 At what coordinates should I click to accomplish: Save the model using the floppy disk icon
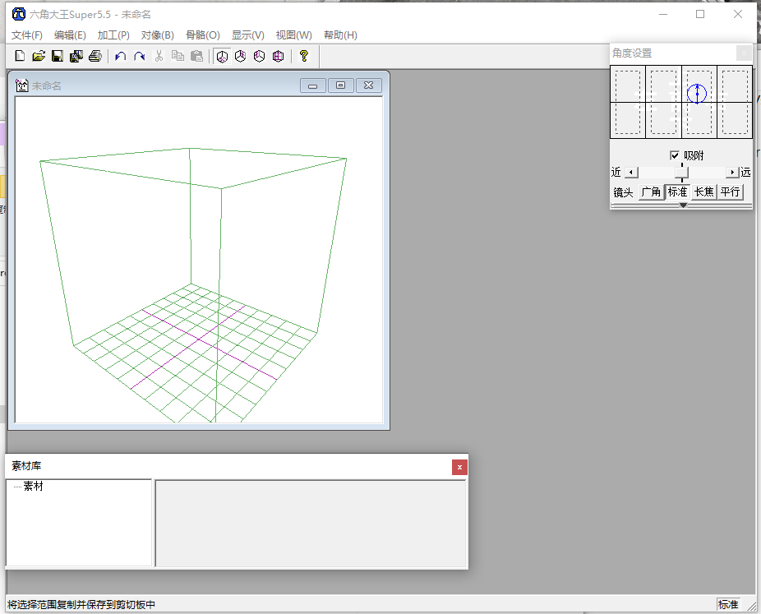point(58,56)
